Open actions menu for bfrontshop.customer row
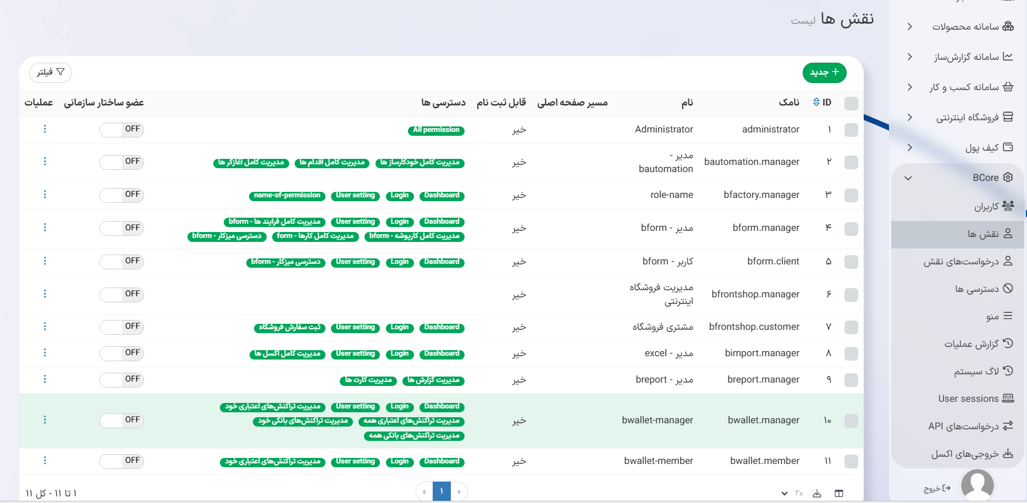The image size is (1027, 503). tap(45, 326)
